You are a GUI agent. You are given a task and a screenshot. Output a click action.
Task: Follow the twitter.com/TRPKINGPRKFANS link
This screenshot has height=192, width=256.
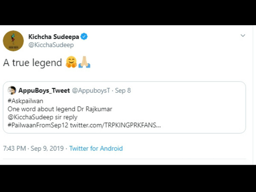click(116, 125)
